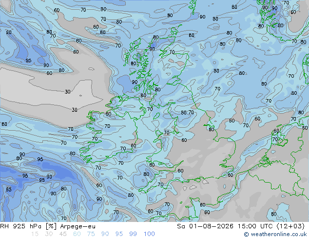The width and height of the screenshot is (309, 238).
Task: Click the legend value '95' in the bottom scale
Action: point(119,234)
